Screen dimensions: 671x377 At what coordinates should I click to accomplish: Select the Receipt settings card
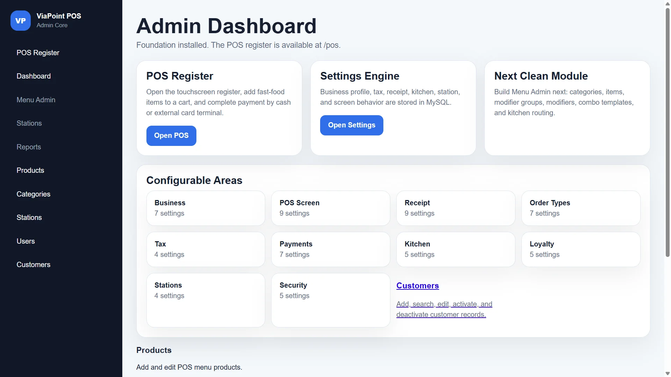[456, 208]
